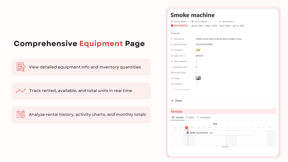Click the equipment info checklist icon
The image size is (288, 162).
click(21, 67)
